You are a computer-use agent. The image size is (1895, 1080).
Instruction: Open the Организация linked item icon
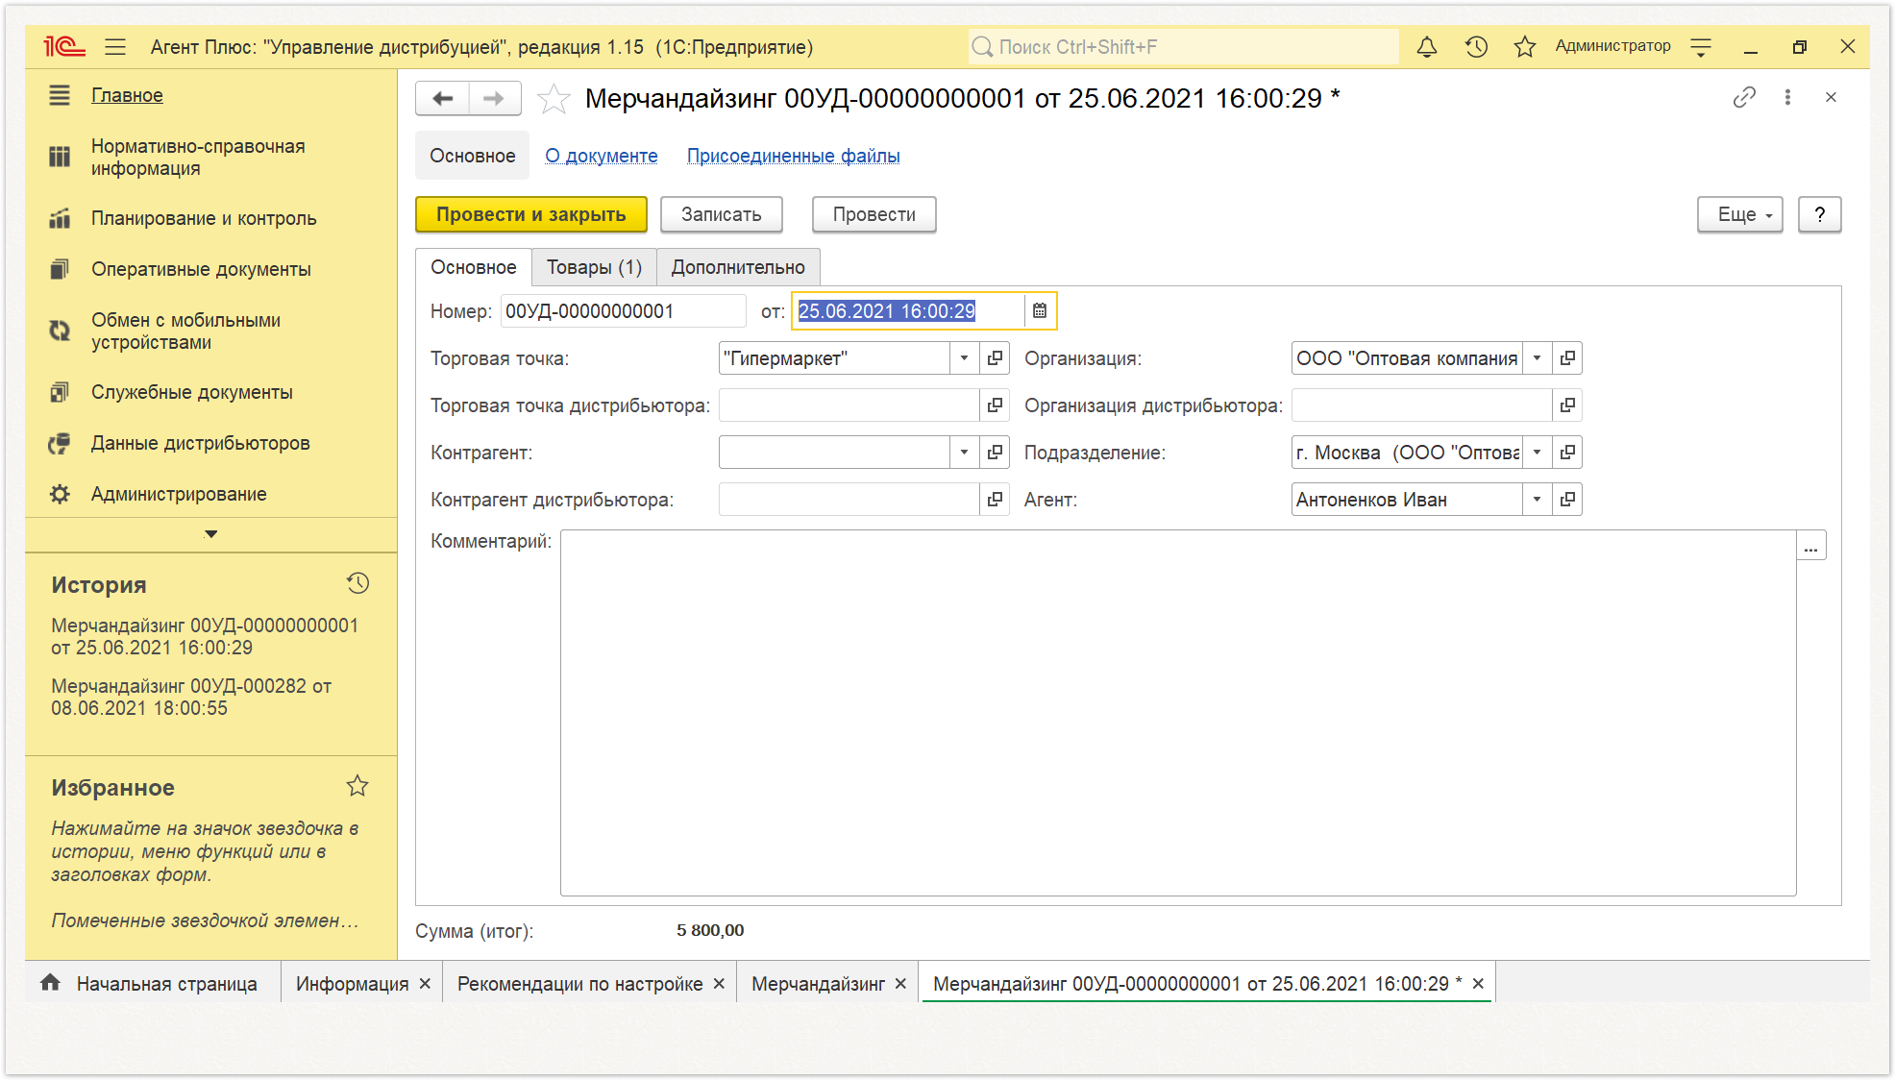pos(1567,357)
